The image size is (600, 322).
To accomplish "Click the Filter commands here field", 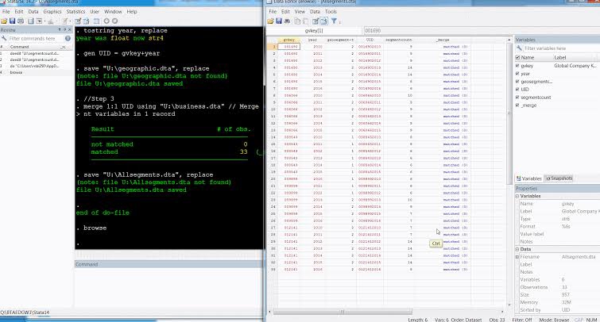I will 35,38.
